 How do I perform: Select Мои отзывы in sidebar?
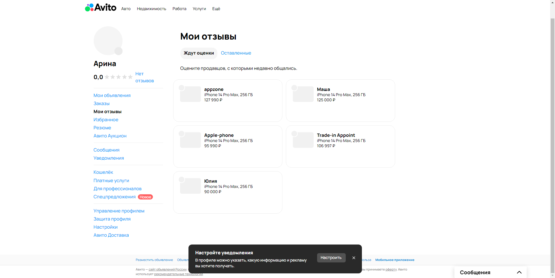108,112
